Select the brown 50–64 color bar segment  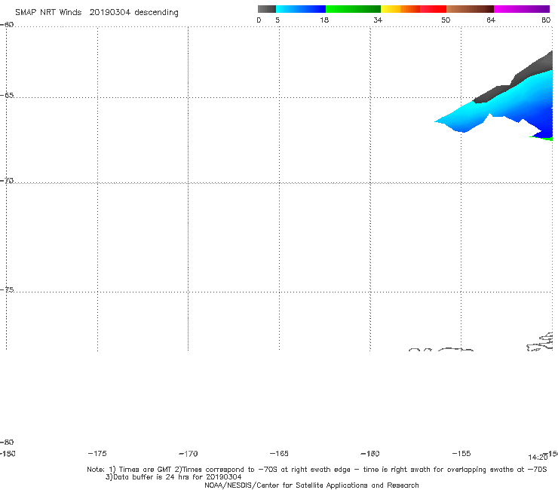470,9
